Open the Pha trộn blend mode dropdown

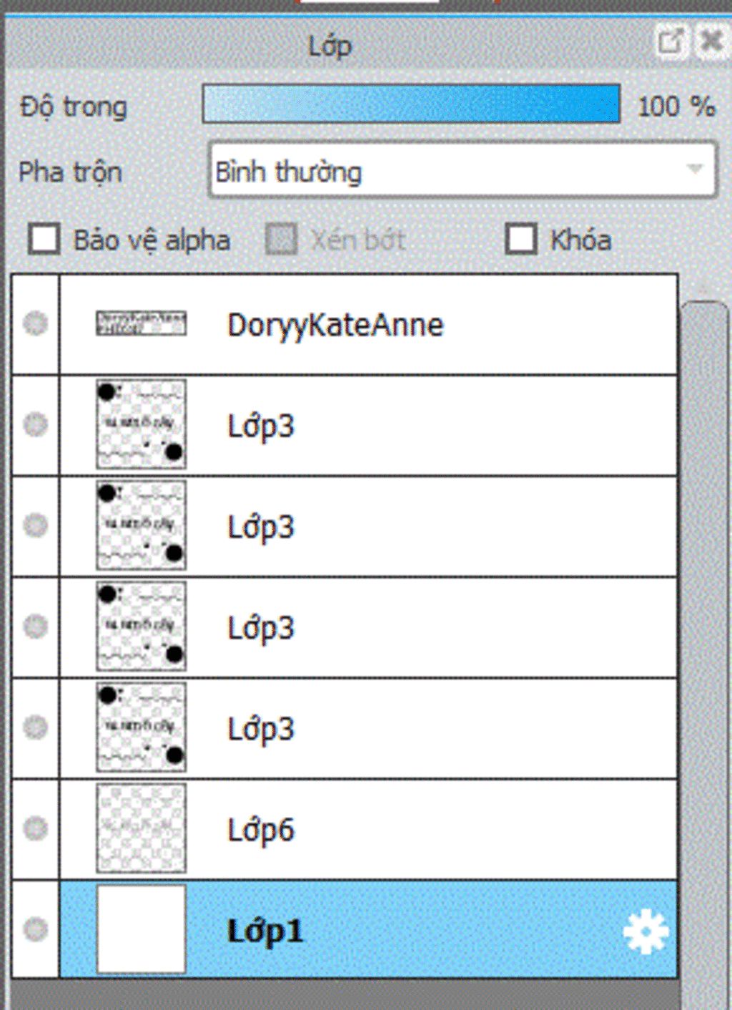point(461,170)
